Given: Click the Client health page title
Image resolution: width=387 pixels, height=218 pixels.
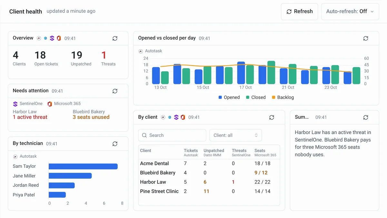Looking at the screenshot, I should click(x=25, y=12).
